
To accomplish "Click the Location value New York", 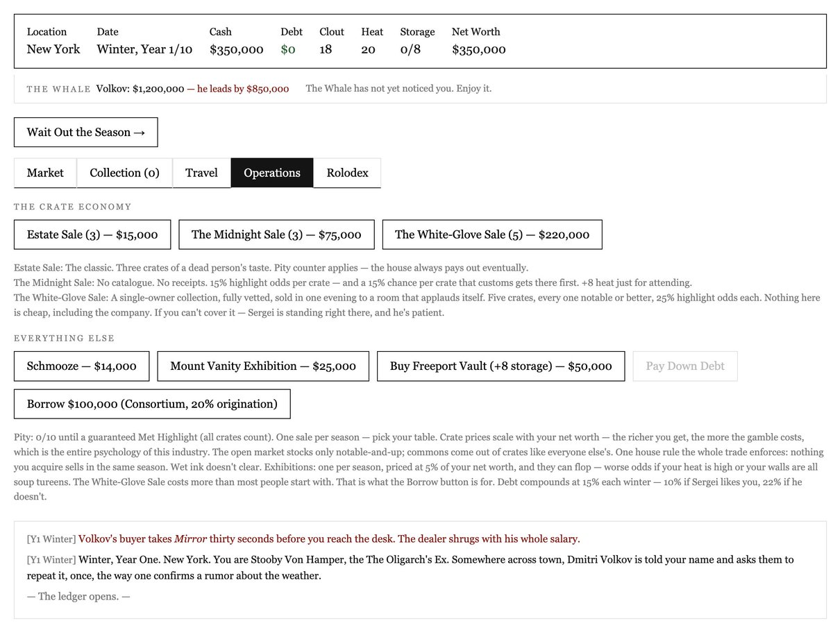I will 53,49.
